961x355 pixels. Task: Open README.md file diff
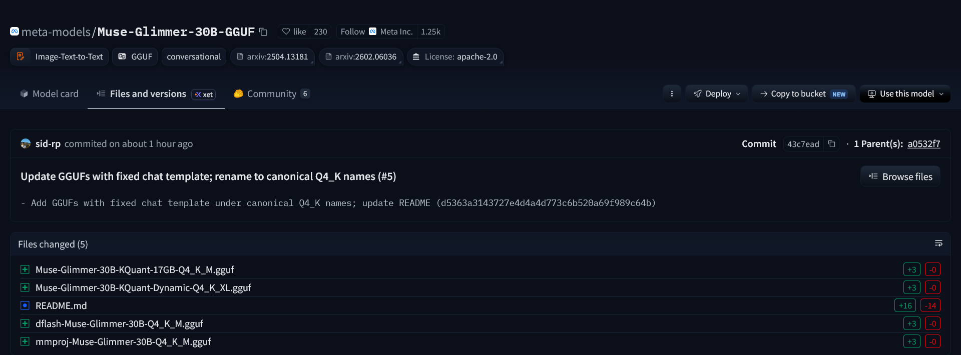point(61,305)
